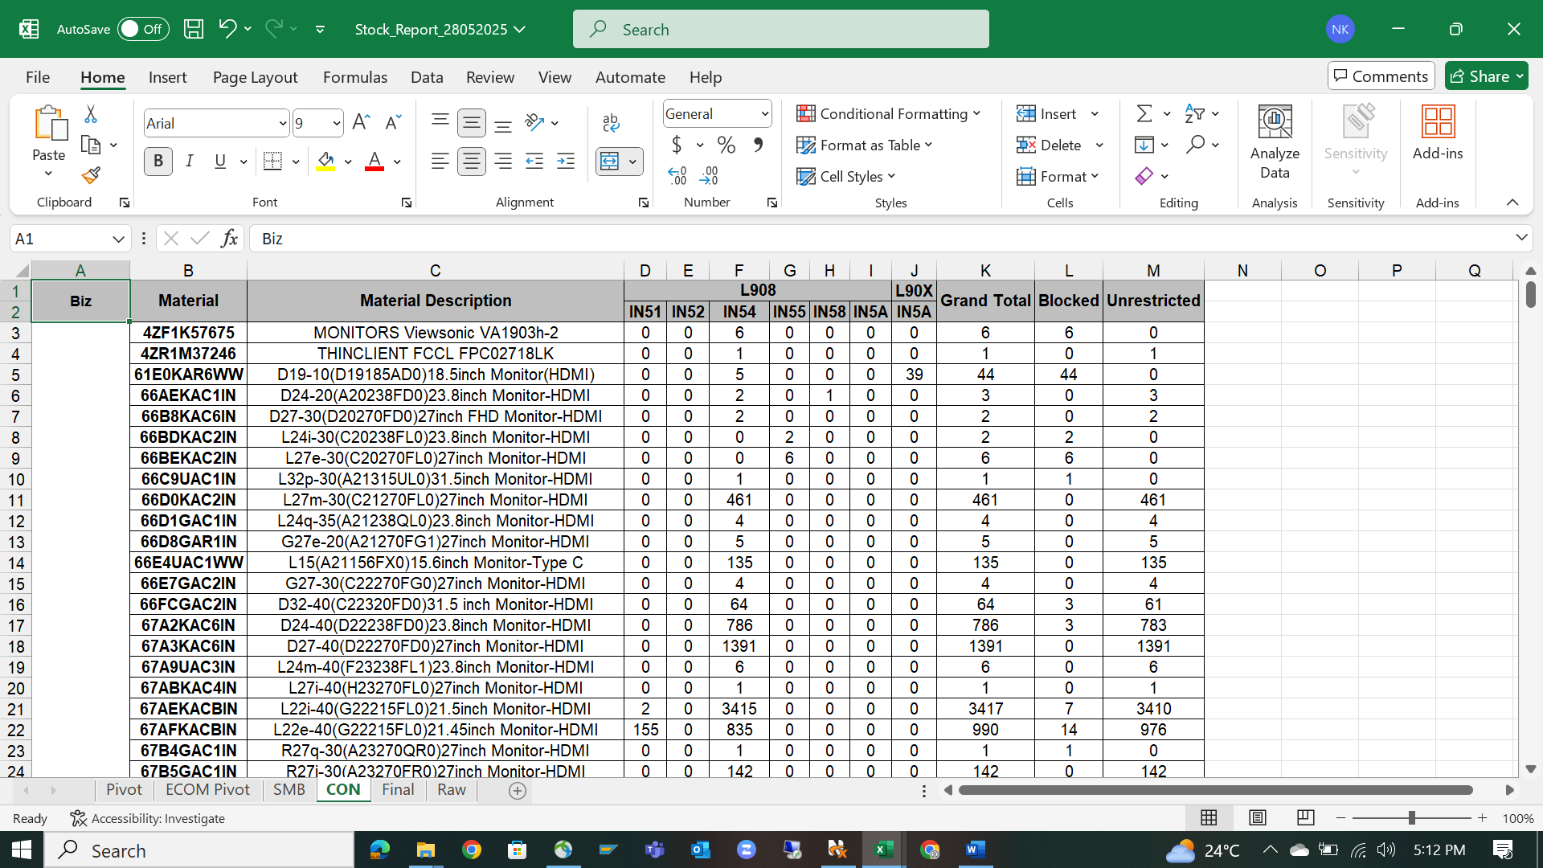This screenshot has height=868, width=1543.
Task: Toggle Bold formatting button
Action: (158, 162)
